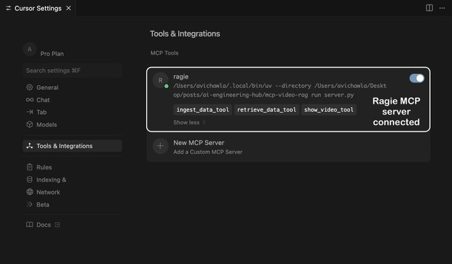The image size is (452, 264).
Task: Click the Tab arrow icon
Action: pos(30,112)
